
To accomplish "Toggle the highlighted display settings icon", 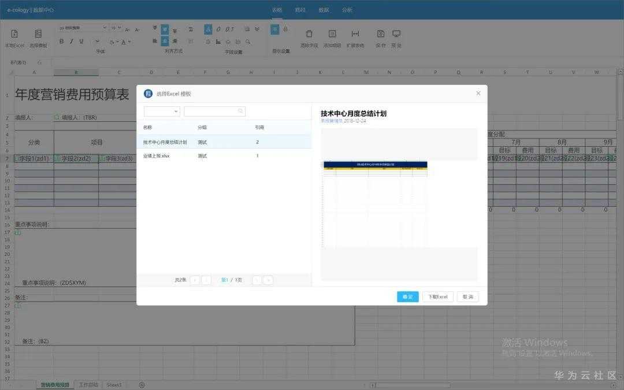I will 275,29.
